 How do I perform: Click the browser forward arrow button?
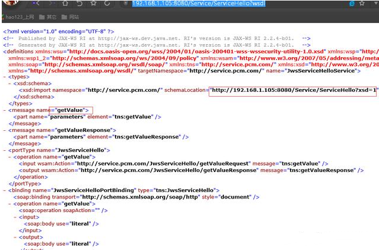[52, 4]
